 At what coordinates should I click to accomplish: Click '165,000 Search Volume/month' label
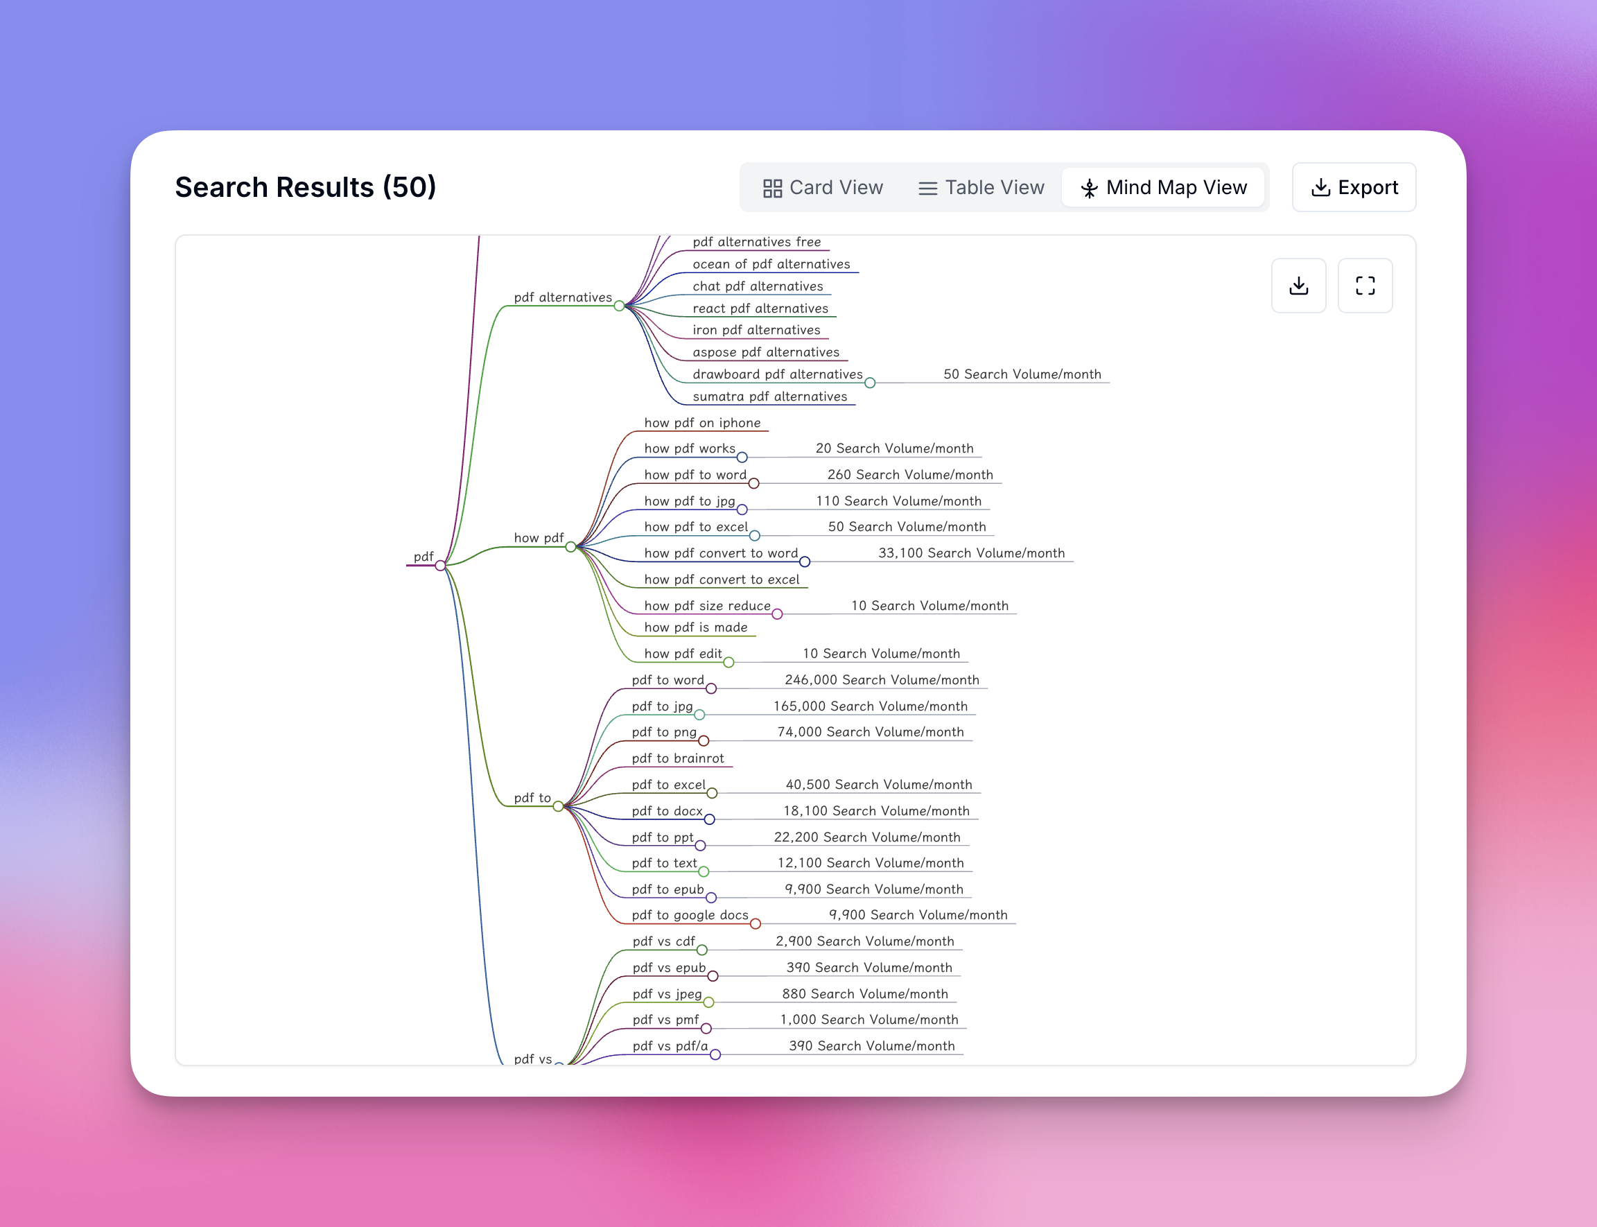click(870, 706)
